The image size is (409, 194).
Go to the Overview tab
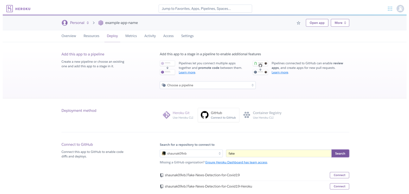point(69,36)
